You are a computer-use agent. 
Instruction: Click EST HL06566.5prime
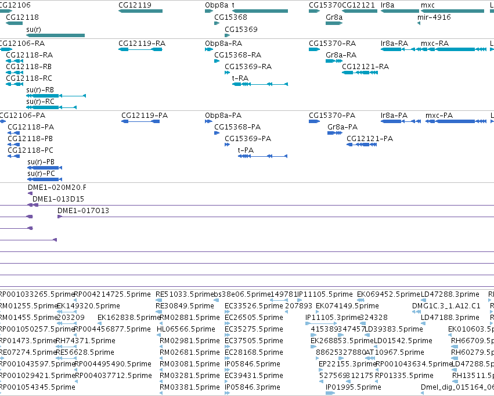click(x=186, y=329)
